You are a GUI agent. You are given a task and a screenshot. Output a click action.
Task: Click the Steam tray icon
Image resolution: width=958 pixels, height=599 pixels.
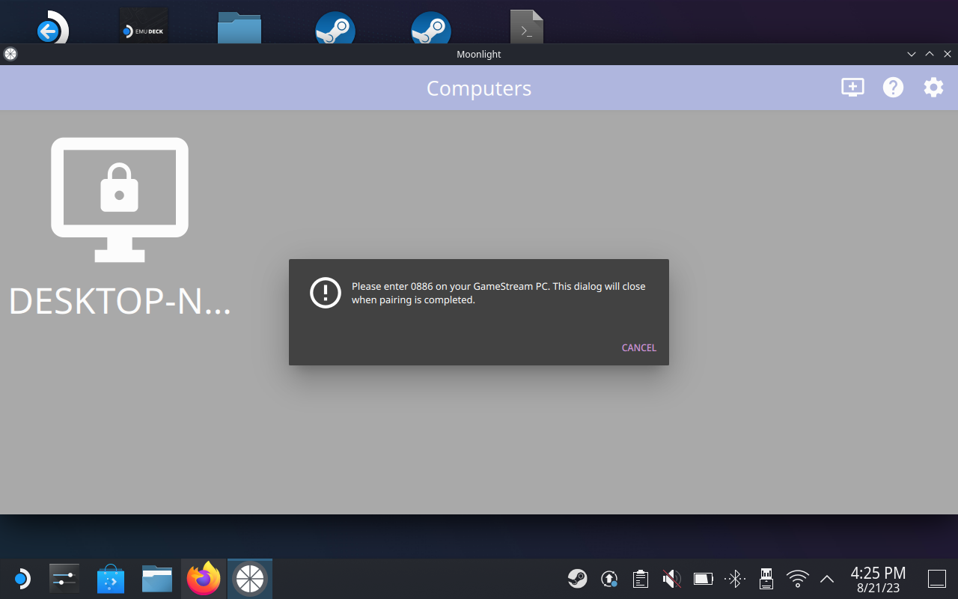coord(577,579)
